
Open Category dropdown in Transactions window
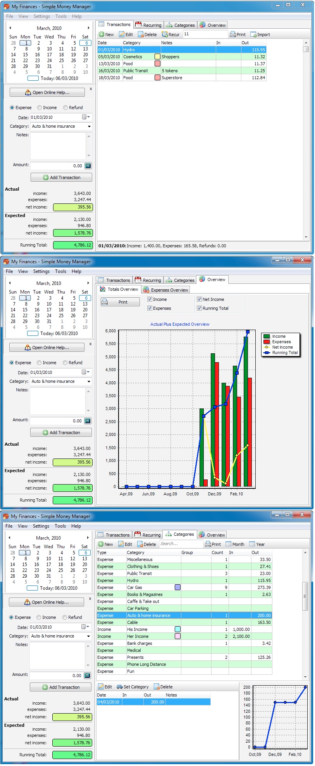(x=89, y=126)
